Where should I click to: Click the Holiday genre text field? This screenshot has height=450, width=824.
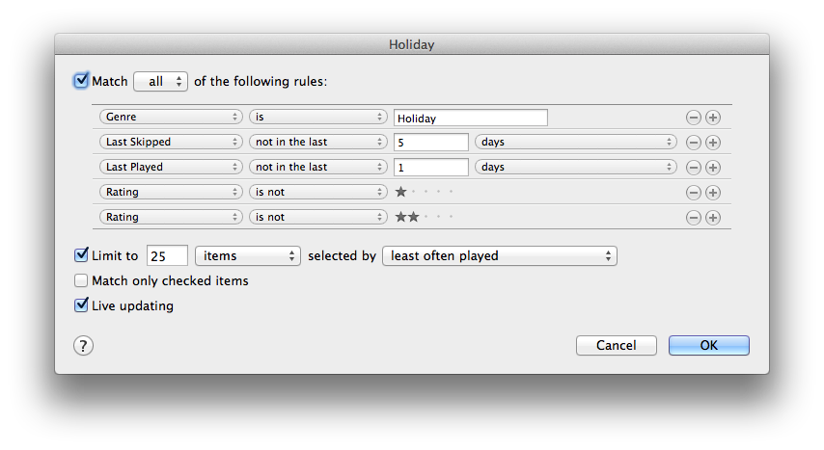pos(470,118)
